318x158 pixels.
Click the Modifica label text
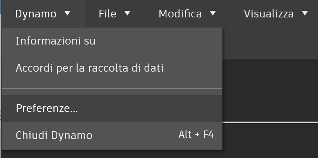180,14
